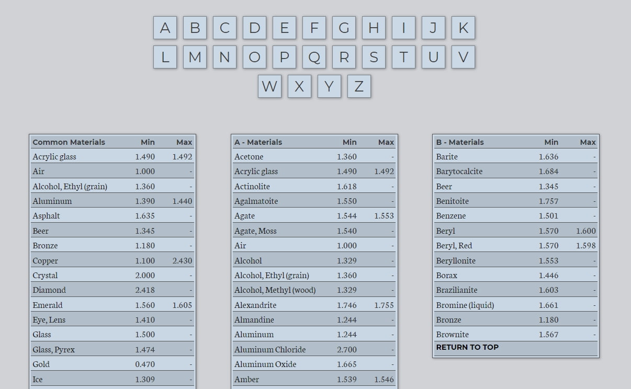Click the letter L index button

click(x=165, y=57)
